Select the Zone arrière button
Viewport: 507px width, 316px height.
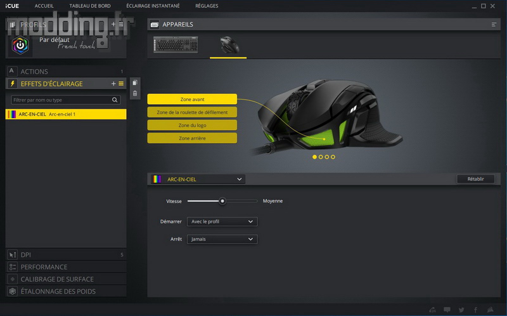point(192,138)
